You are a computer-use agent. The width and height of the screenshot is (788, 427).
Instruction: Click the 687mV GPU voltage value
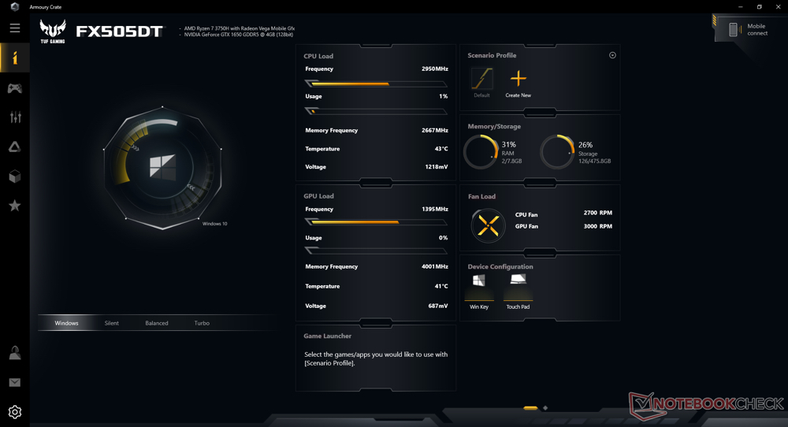437,306
